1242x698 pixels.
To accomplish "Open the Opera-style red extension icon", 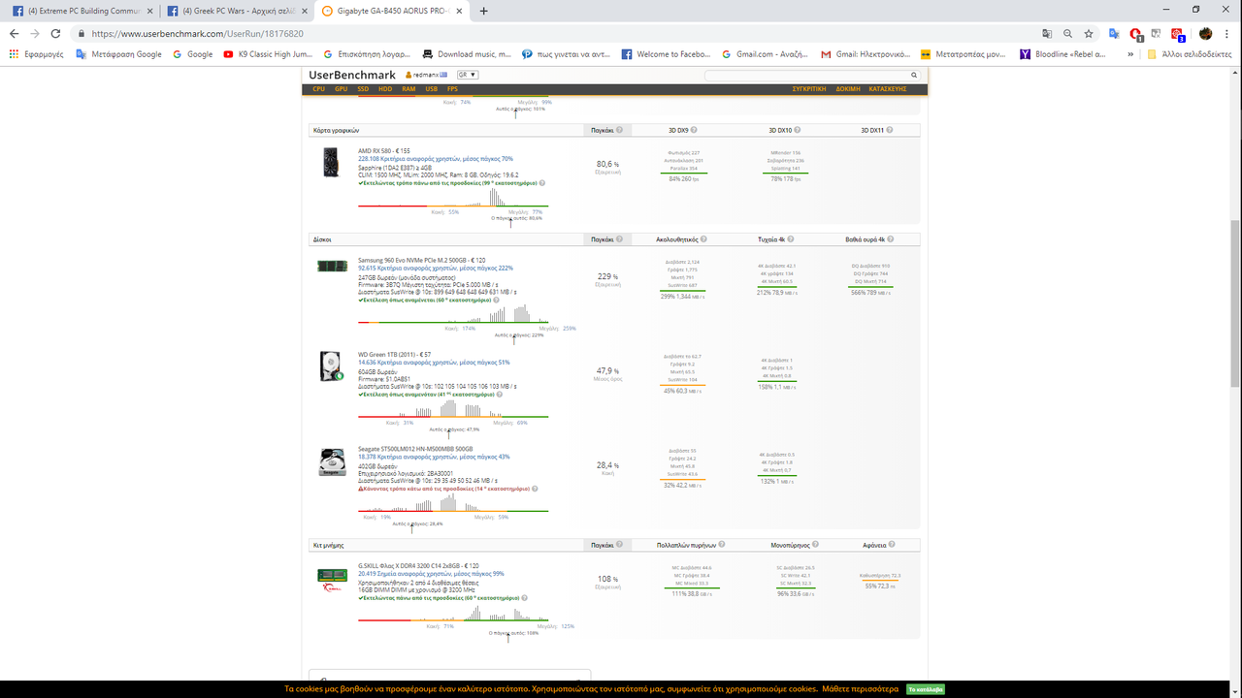I will [1135, 34].
